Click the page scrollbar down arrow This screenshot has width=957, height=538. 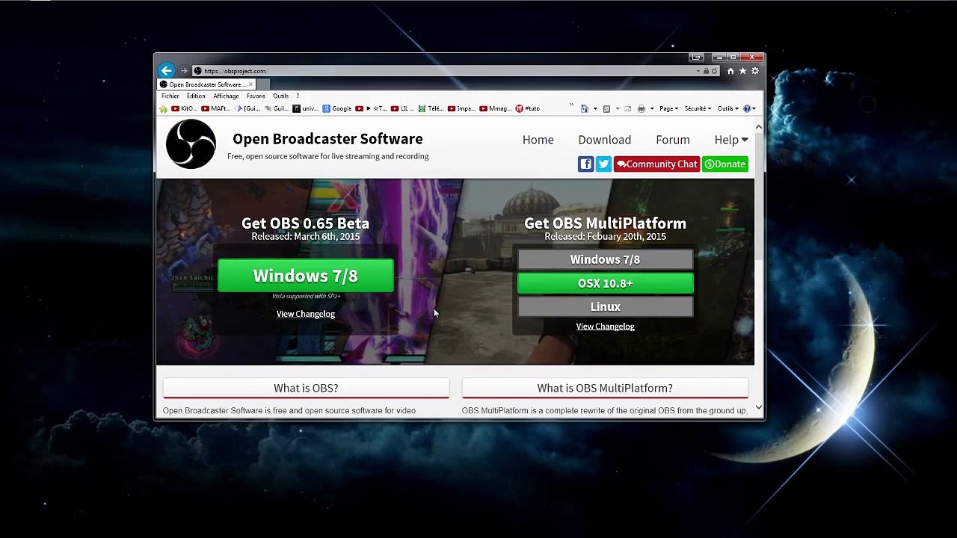point(758,407)
